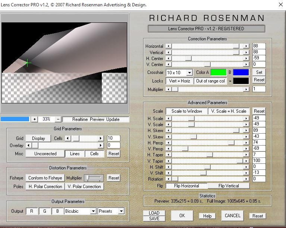Toggle the grid Lines option
This screenshot has height=228, width=286.
(x=75, y=154)
